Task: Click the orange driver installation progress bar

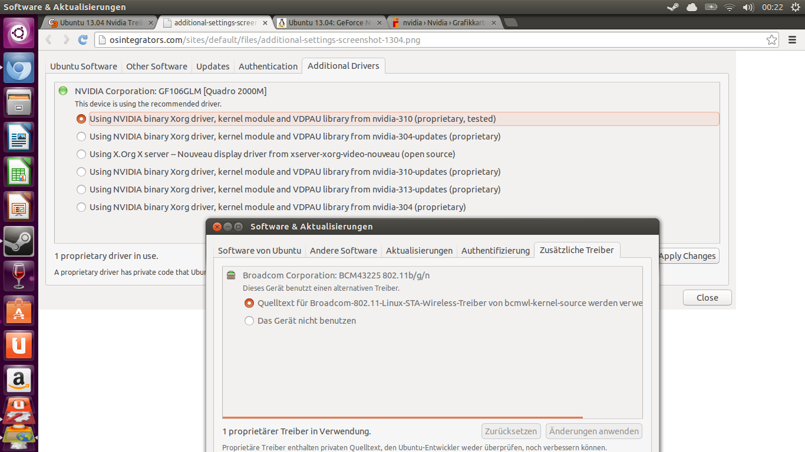Action: click(402, 417)
